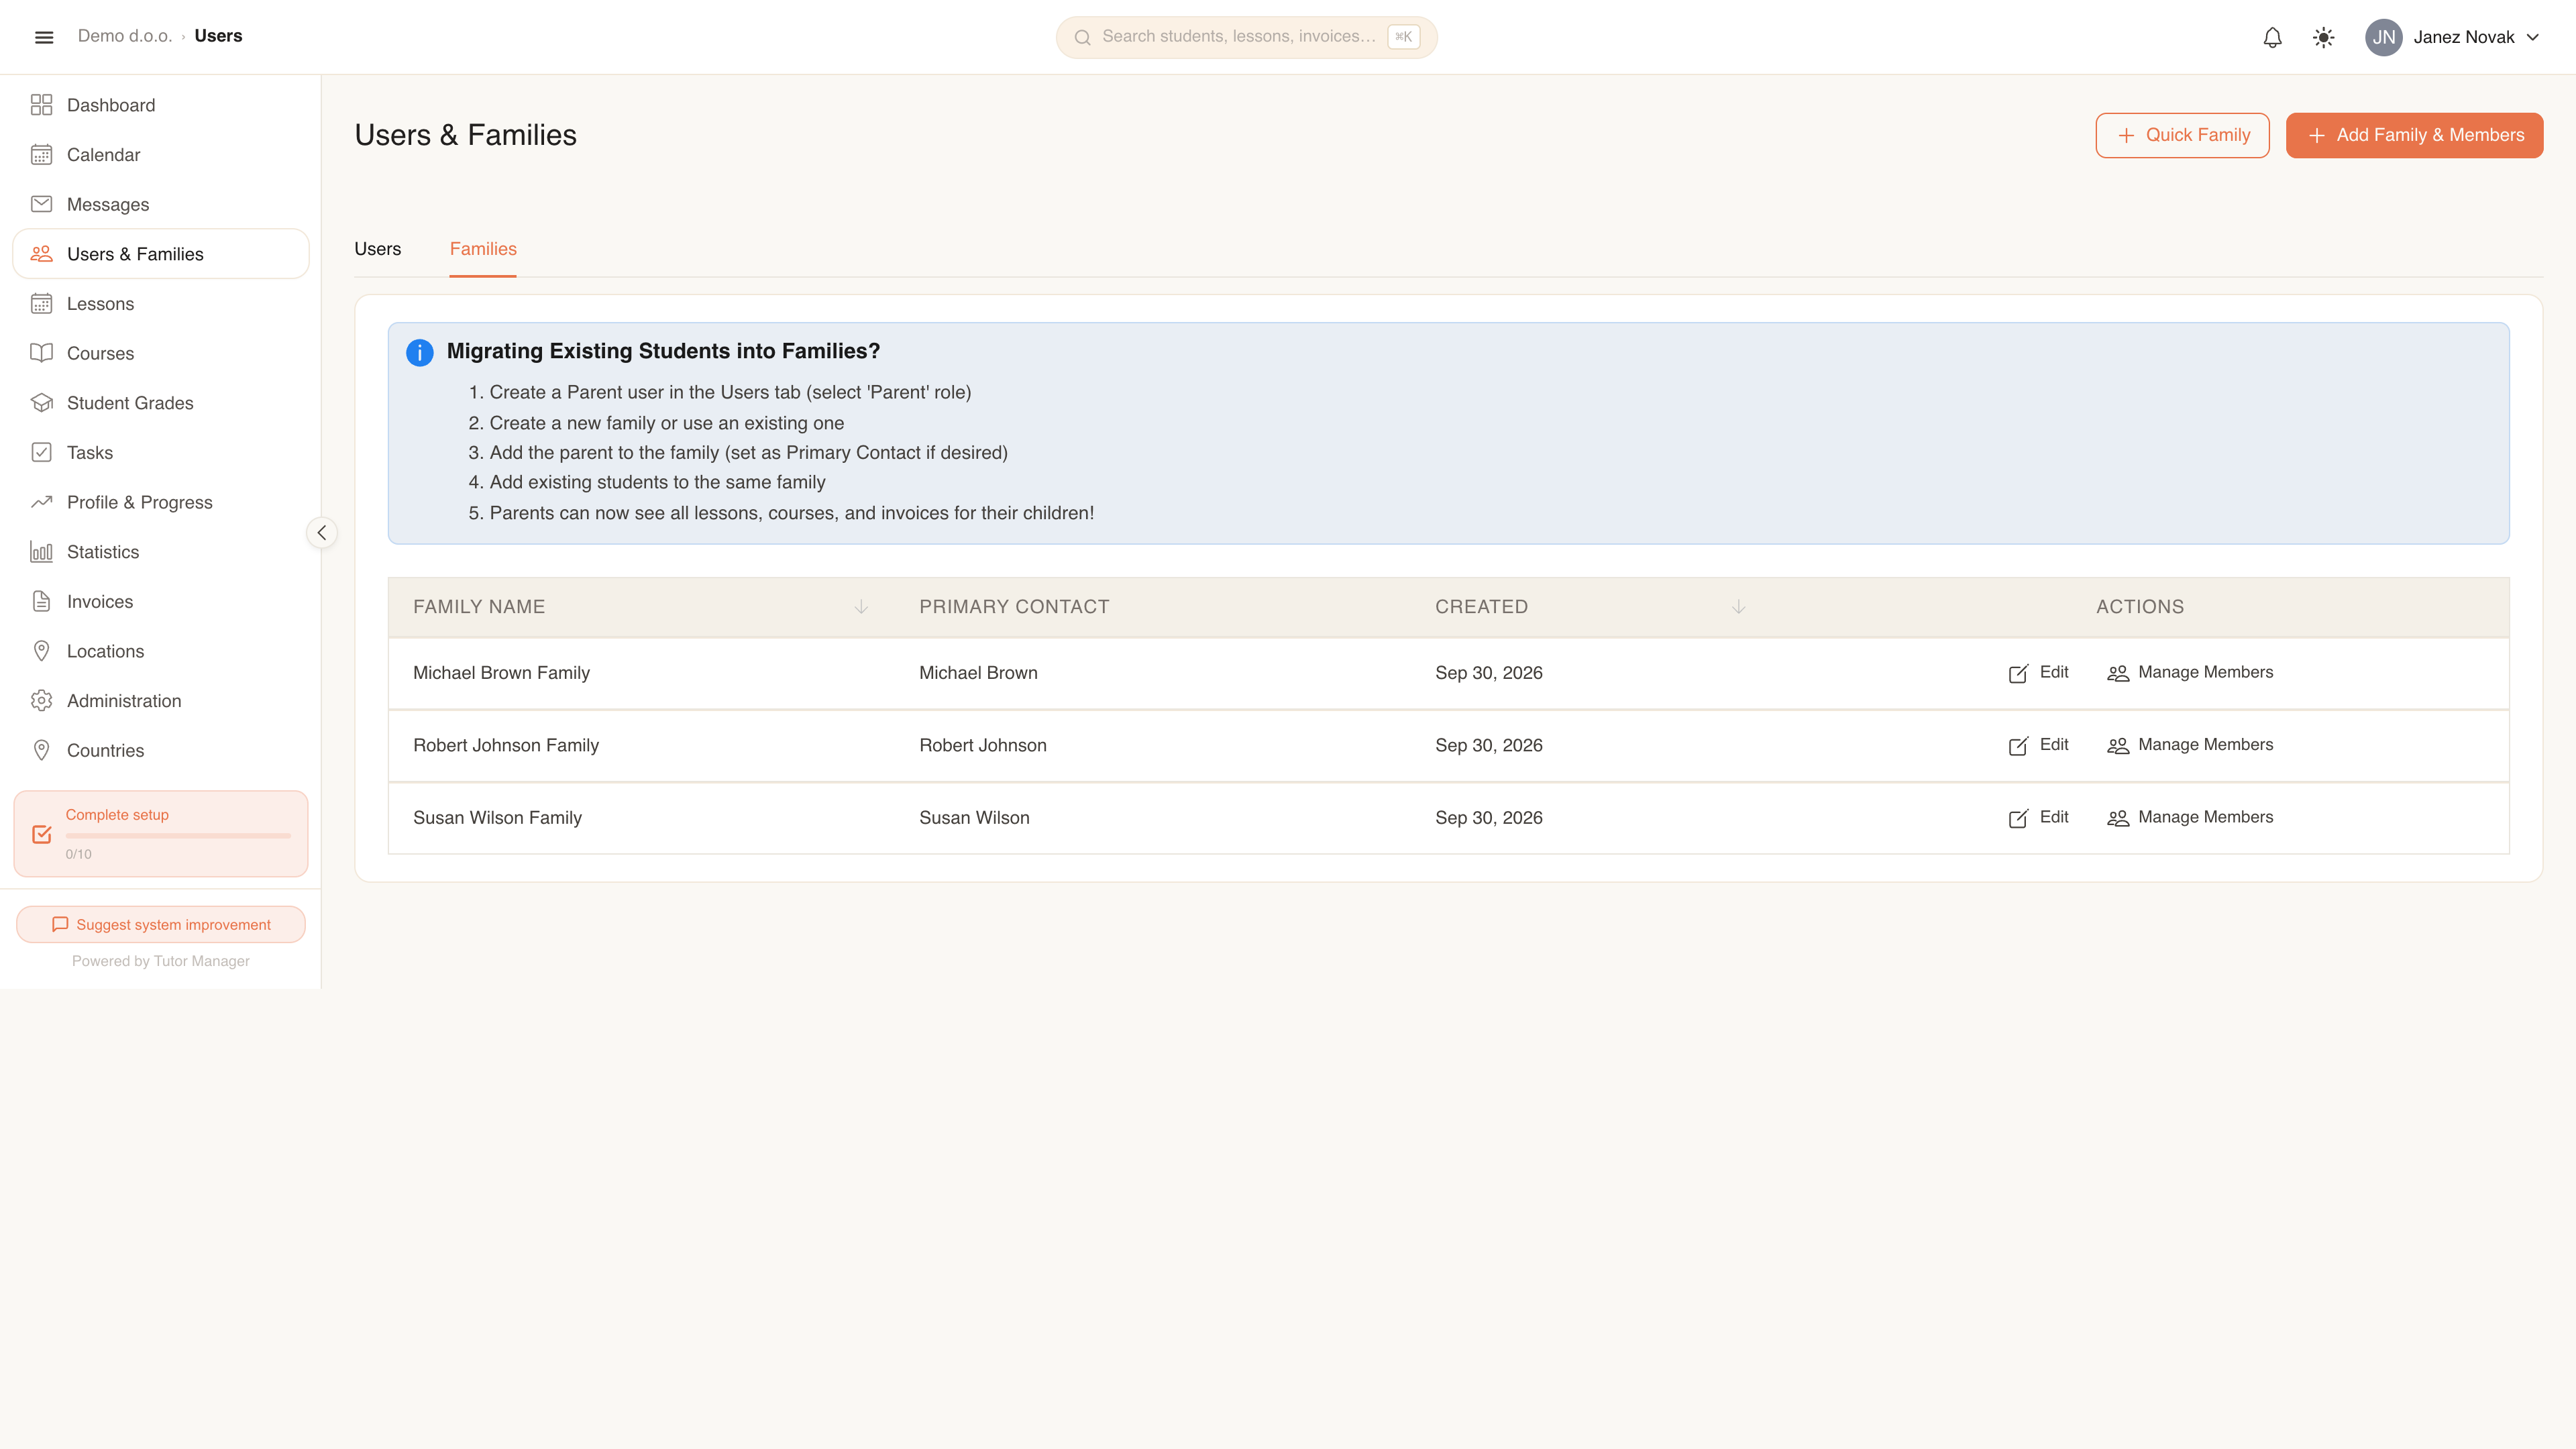Click the Countries pin icon
Viewport: 2576px width, 1449px height.
[x=41, y=751]
